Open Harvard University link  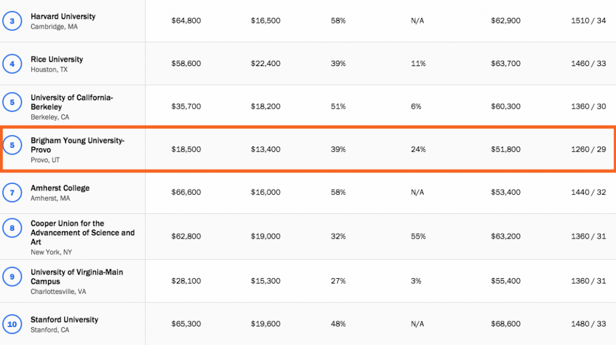click(x=63, y=16)
